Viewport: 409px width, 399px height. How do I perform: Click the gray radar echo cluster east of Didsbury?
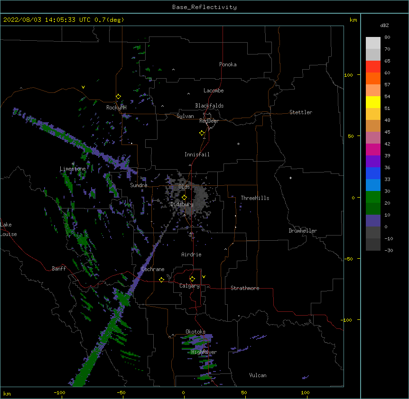(200, 197)
